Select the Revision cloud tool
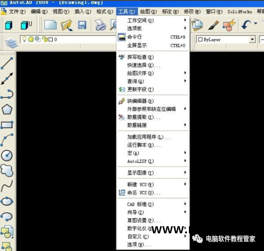This screenshot has height=251, width=264. pyautogui.click(x=7, y=170)
